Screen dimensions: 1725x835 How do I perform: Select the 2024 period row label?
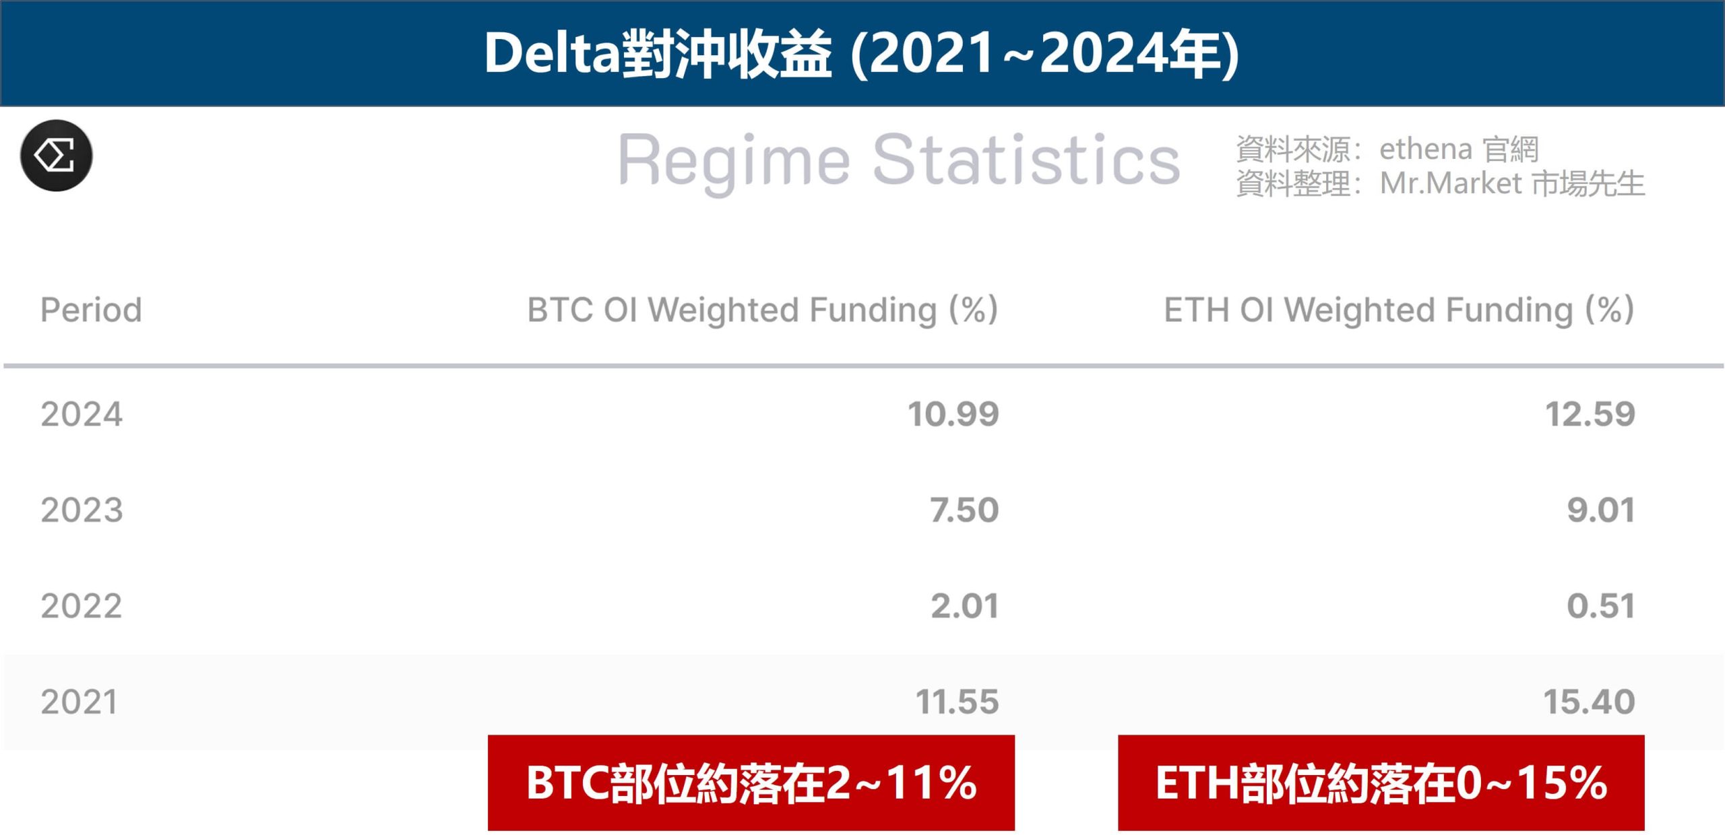82,413
